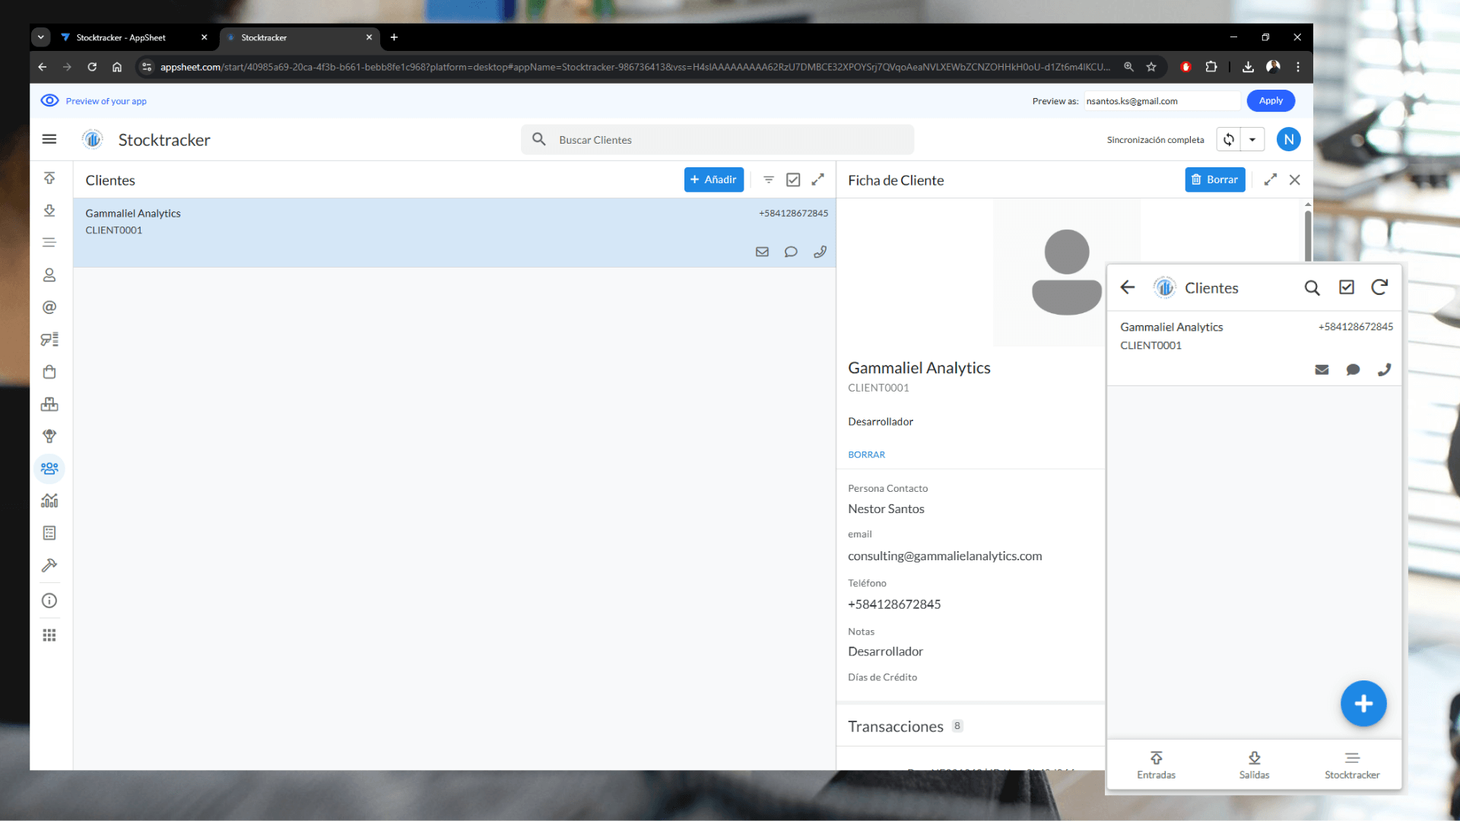Open Salidas view in left sidebar

click(x=49, y=211)
